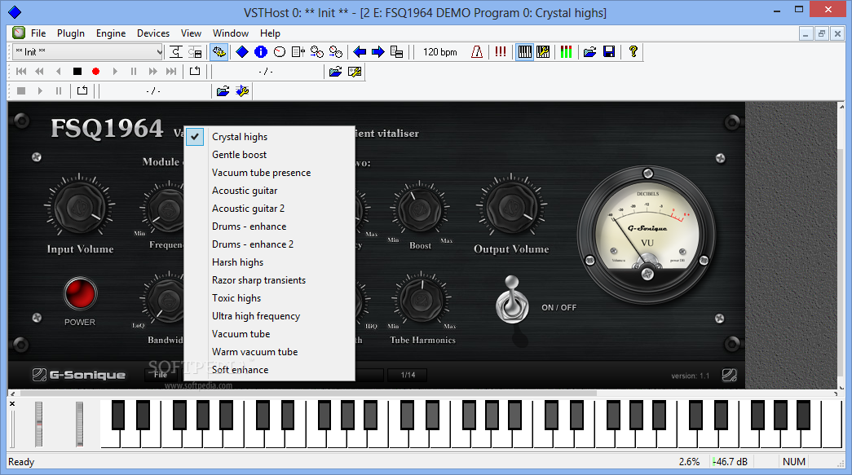The image size is (852, 475).
Task: Open the Devices menu
Action: (153, 33)
